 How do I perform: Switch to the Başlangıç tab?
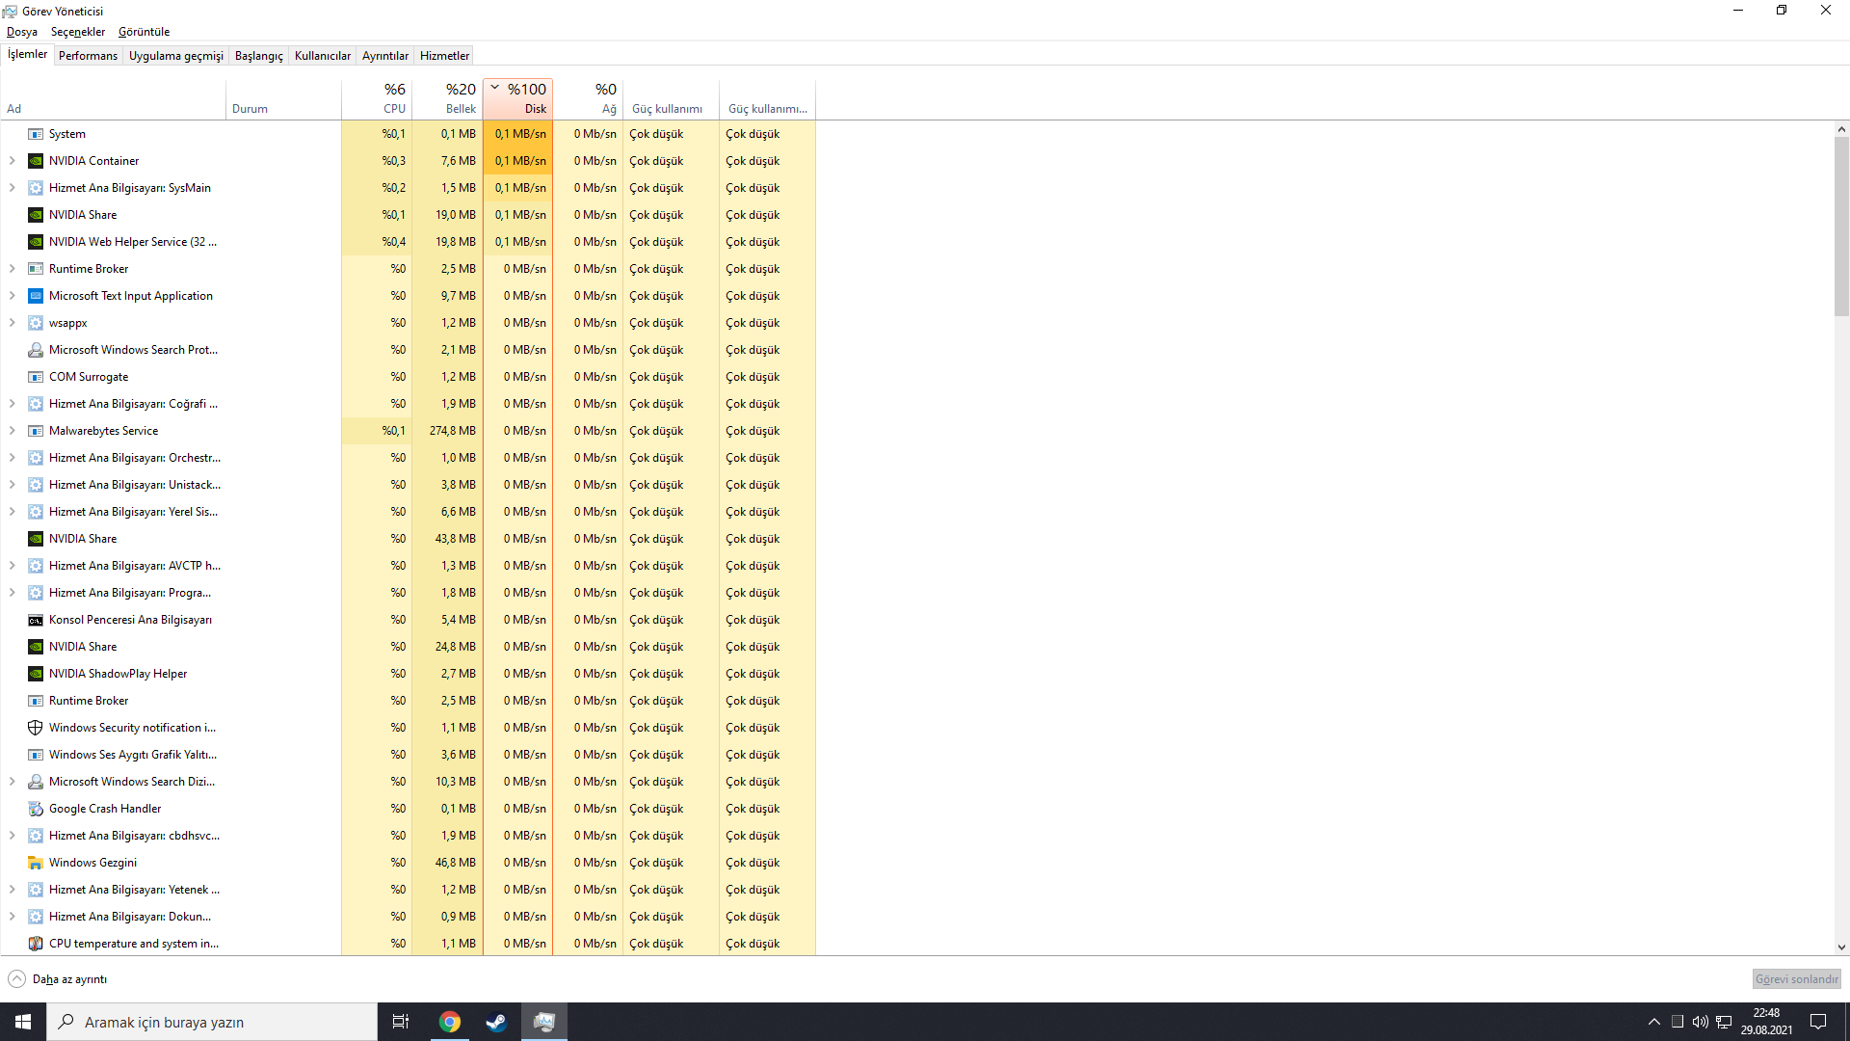click(x=258, y=55)
